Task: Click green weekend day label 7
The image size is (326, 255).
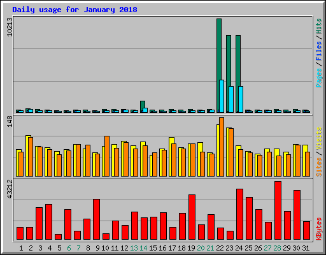Action: 78,248
